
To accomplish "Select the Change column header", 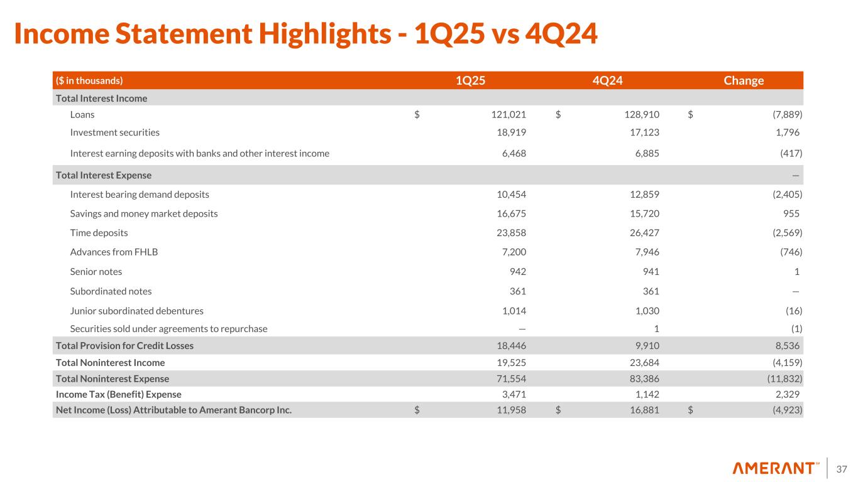I will [744, 80].
